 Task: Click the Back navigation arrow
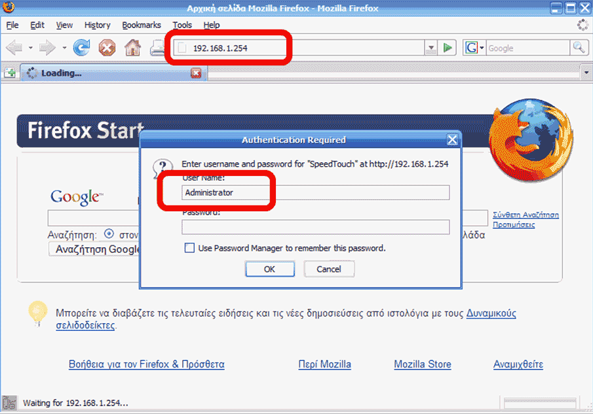point(14,47)
